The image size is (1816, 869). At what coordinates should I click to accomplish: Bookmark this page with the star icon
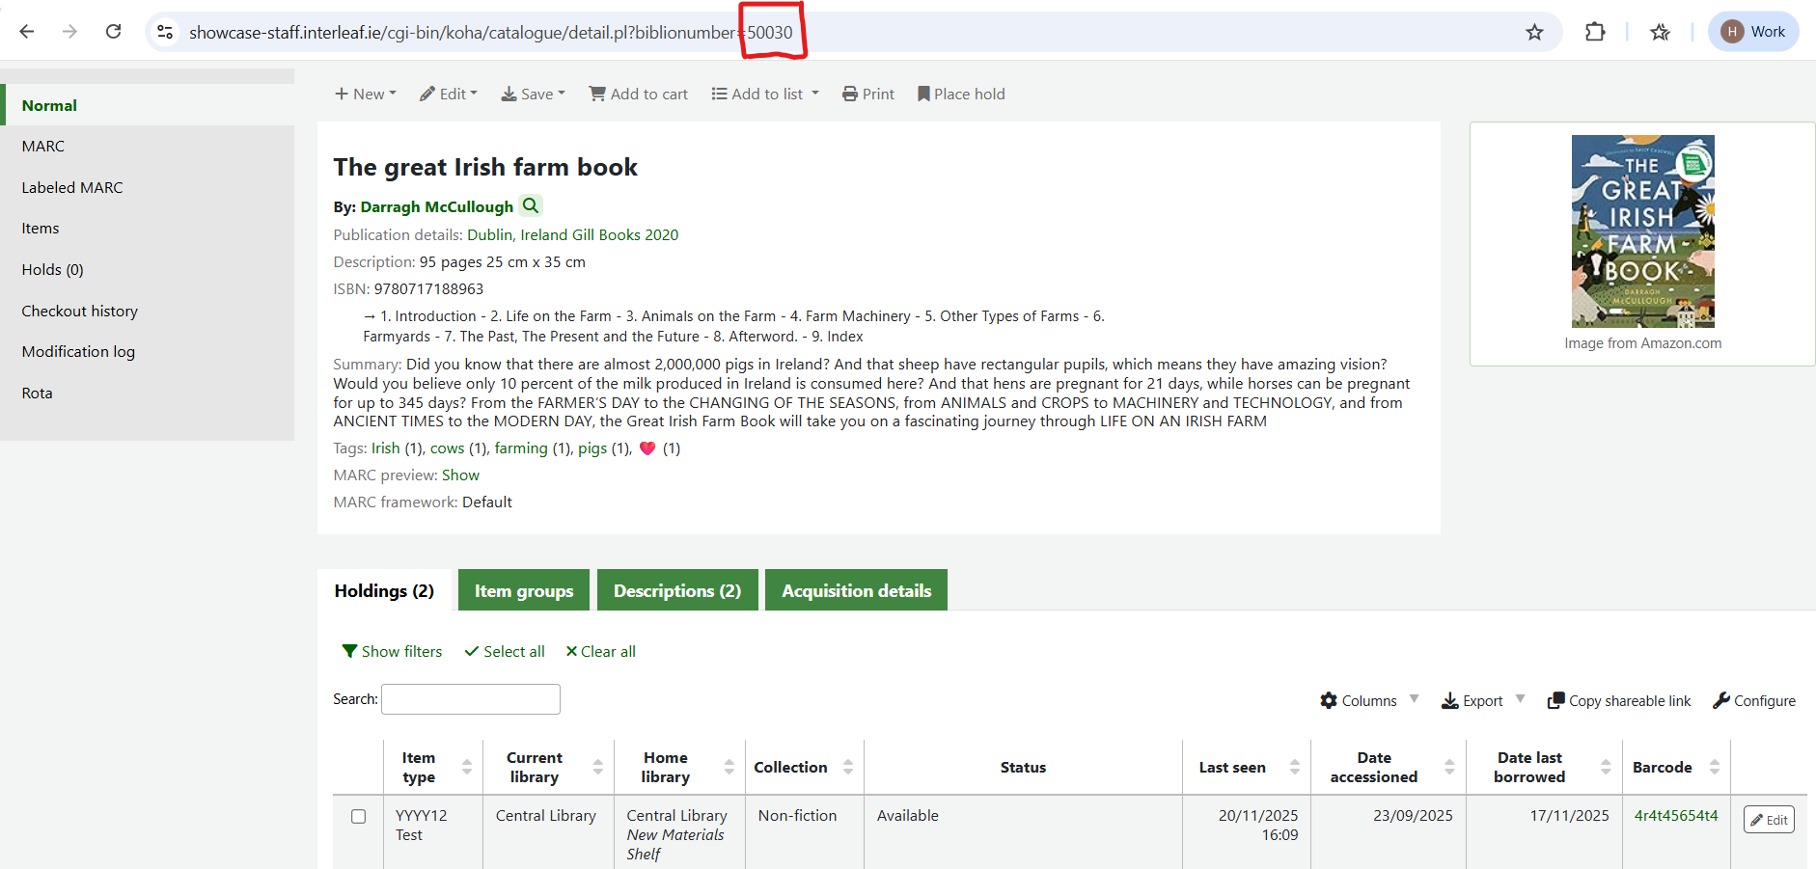point(1534,32)
